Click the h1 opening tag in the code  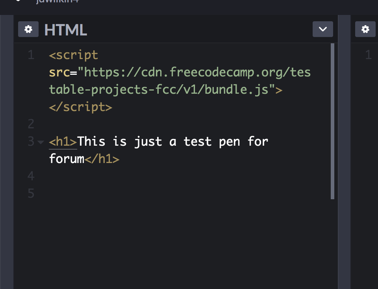[x=62, y=141]
